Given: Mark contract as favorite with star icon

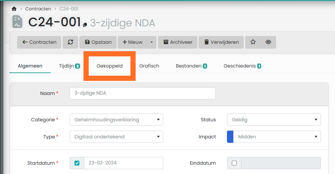Looking at the screenshot, I should 253,42.
